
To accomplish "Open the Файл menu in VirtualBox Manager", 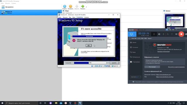I will point(2,3).
